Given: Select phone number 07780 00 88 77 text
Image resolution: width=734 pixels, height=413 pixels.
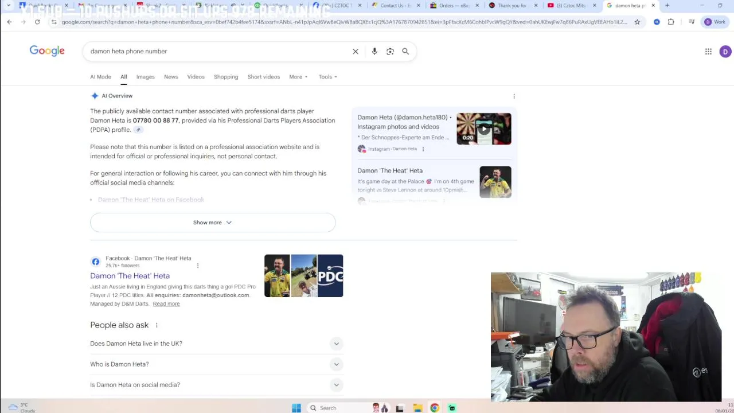Looking at the screenshot, I should [155, 120].
